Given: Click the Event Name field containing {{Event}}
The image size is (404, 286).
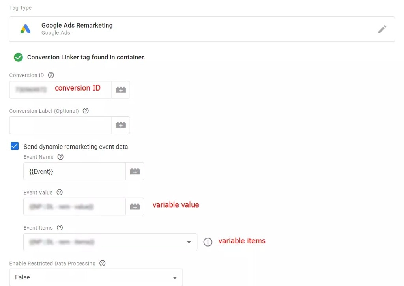Looking at the screenshot, I should pyautogui.click(x=74, y=171).
